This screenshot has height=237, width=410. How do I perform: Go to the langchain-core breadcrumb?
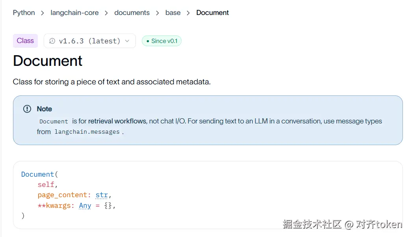pos(74,13)
